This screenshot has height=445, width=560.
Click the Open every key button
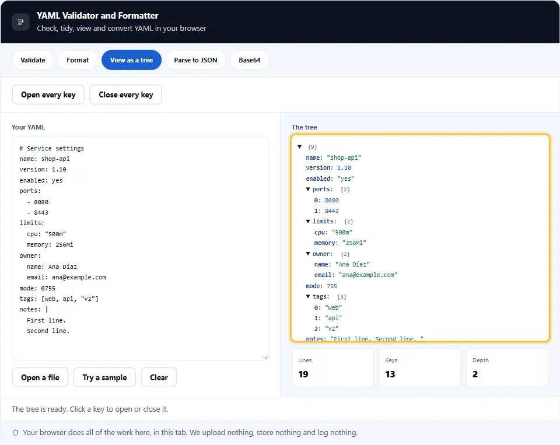(x=48, y=94)
